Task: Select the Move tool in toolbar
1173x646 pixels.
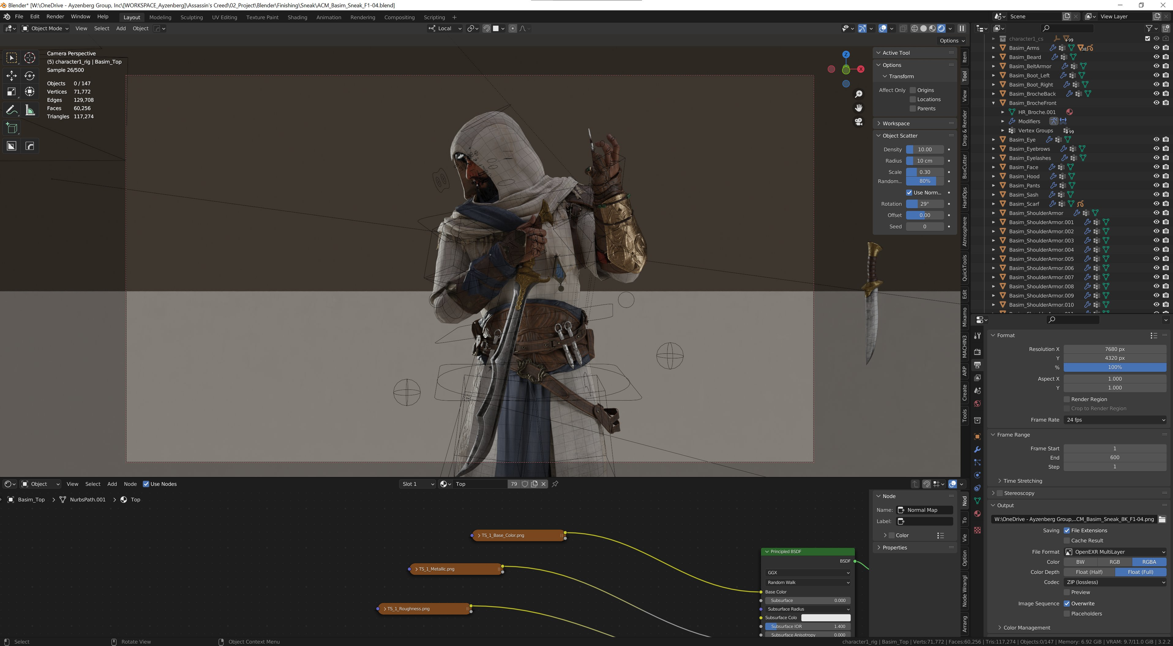Action: point(11,75)
